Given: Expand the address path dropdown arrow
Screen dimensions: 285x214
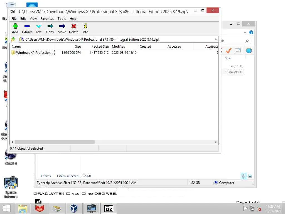Looking at the screenshot, I should coord(216,40).
